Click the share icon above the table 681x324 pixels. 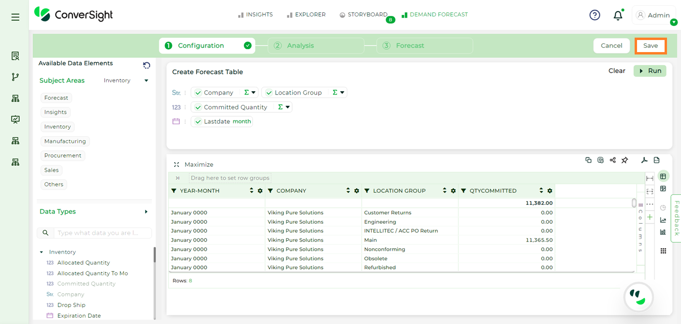[612, 160]
